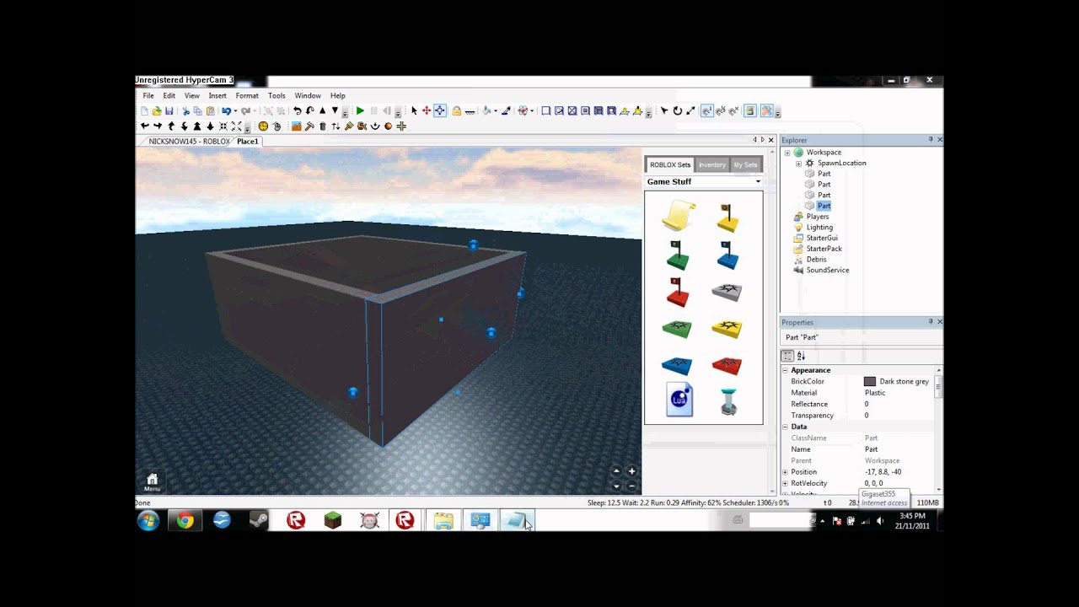Click the eyedropper color picker icon

click(x=507, y=111)
